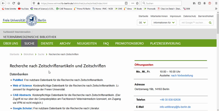Open the FAQ menu item

(106, 43)
